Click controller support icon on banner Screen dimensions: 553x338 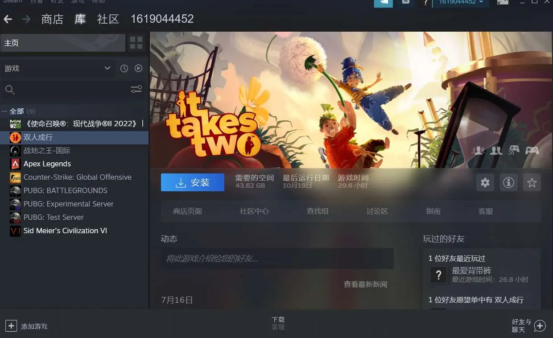(532, 150)
